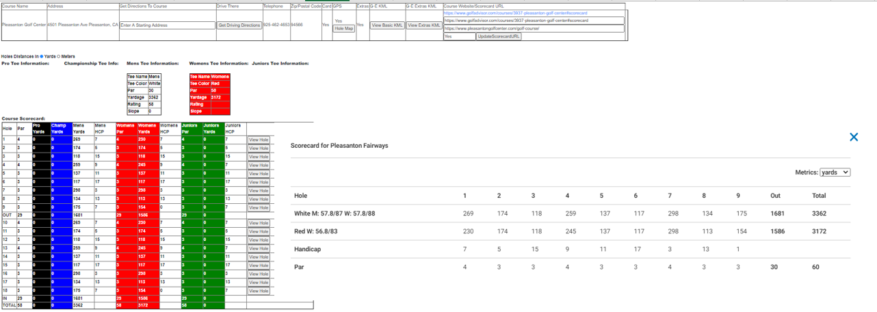
Task: View Hole for hole 9 row
Action: (259, 207)
